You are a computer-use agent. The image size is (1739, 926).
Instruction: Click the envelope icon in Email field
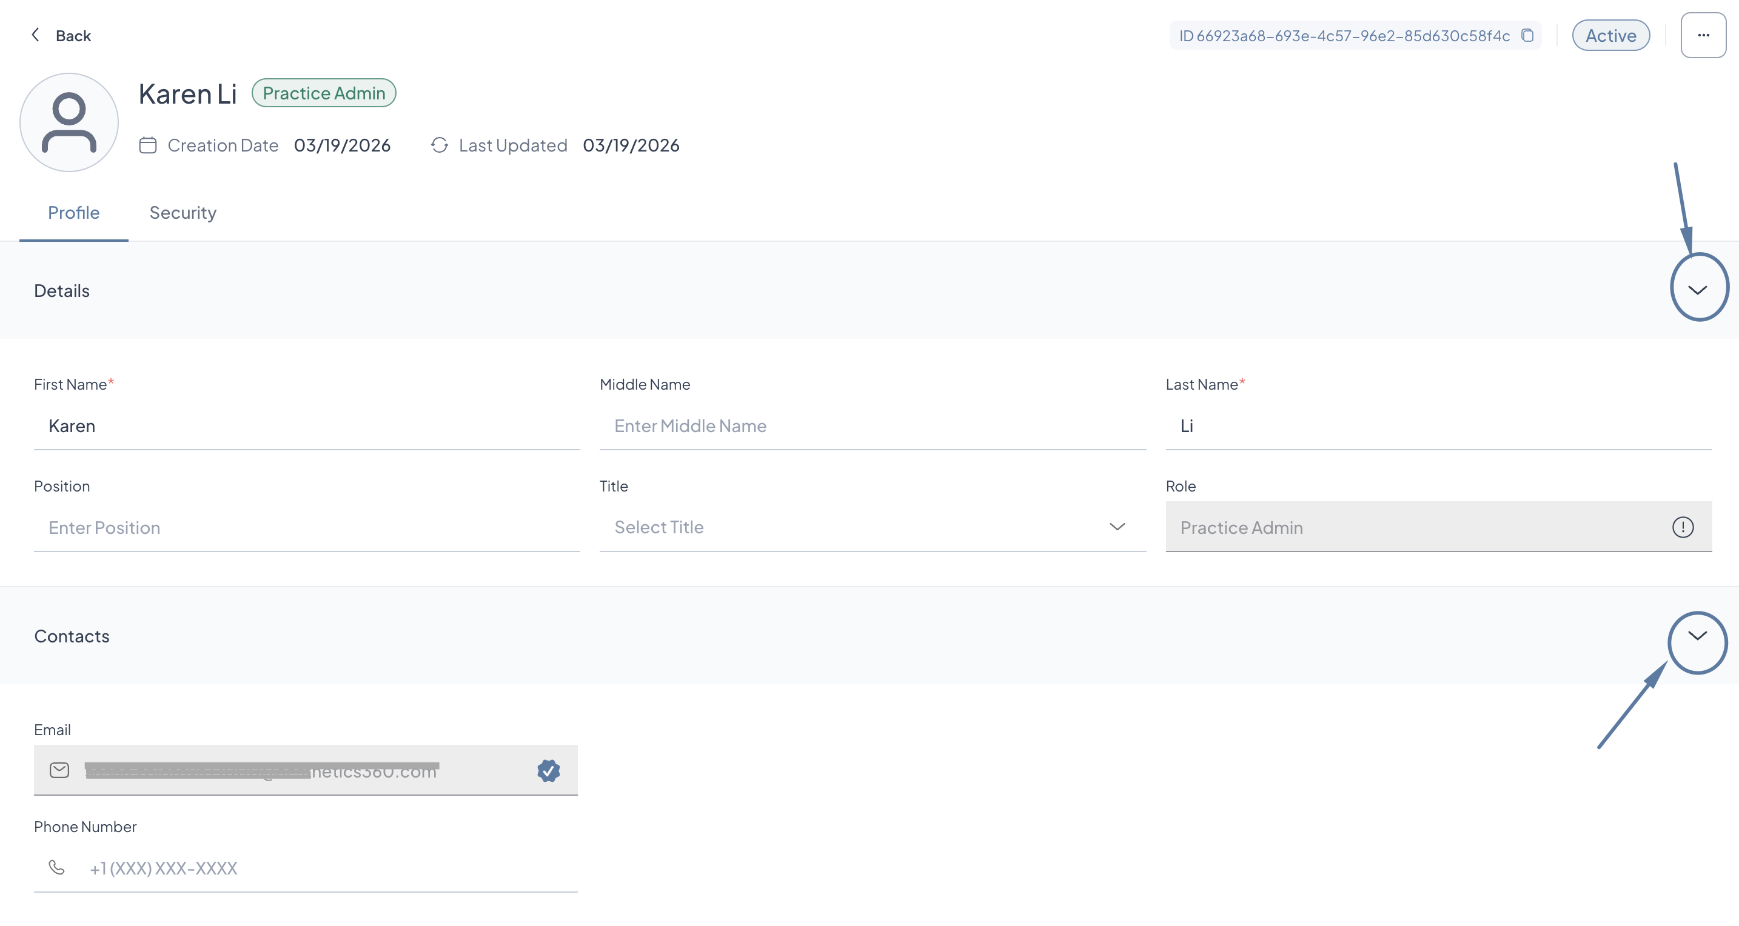pyautogui.click(x=59, y=770)
